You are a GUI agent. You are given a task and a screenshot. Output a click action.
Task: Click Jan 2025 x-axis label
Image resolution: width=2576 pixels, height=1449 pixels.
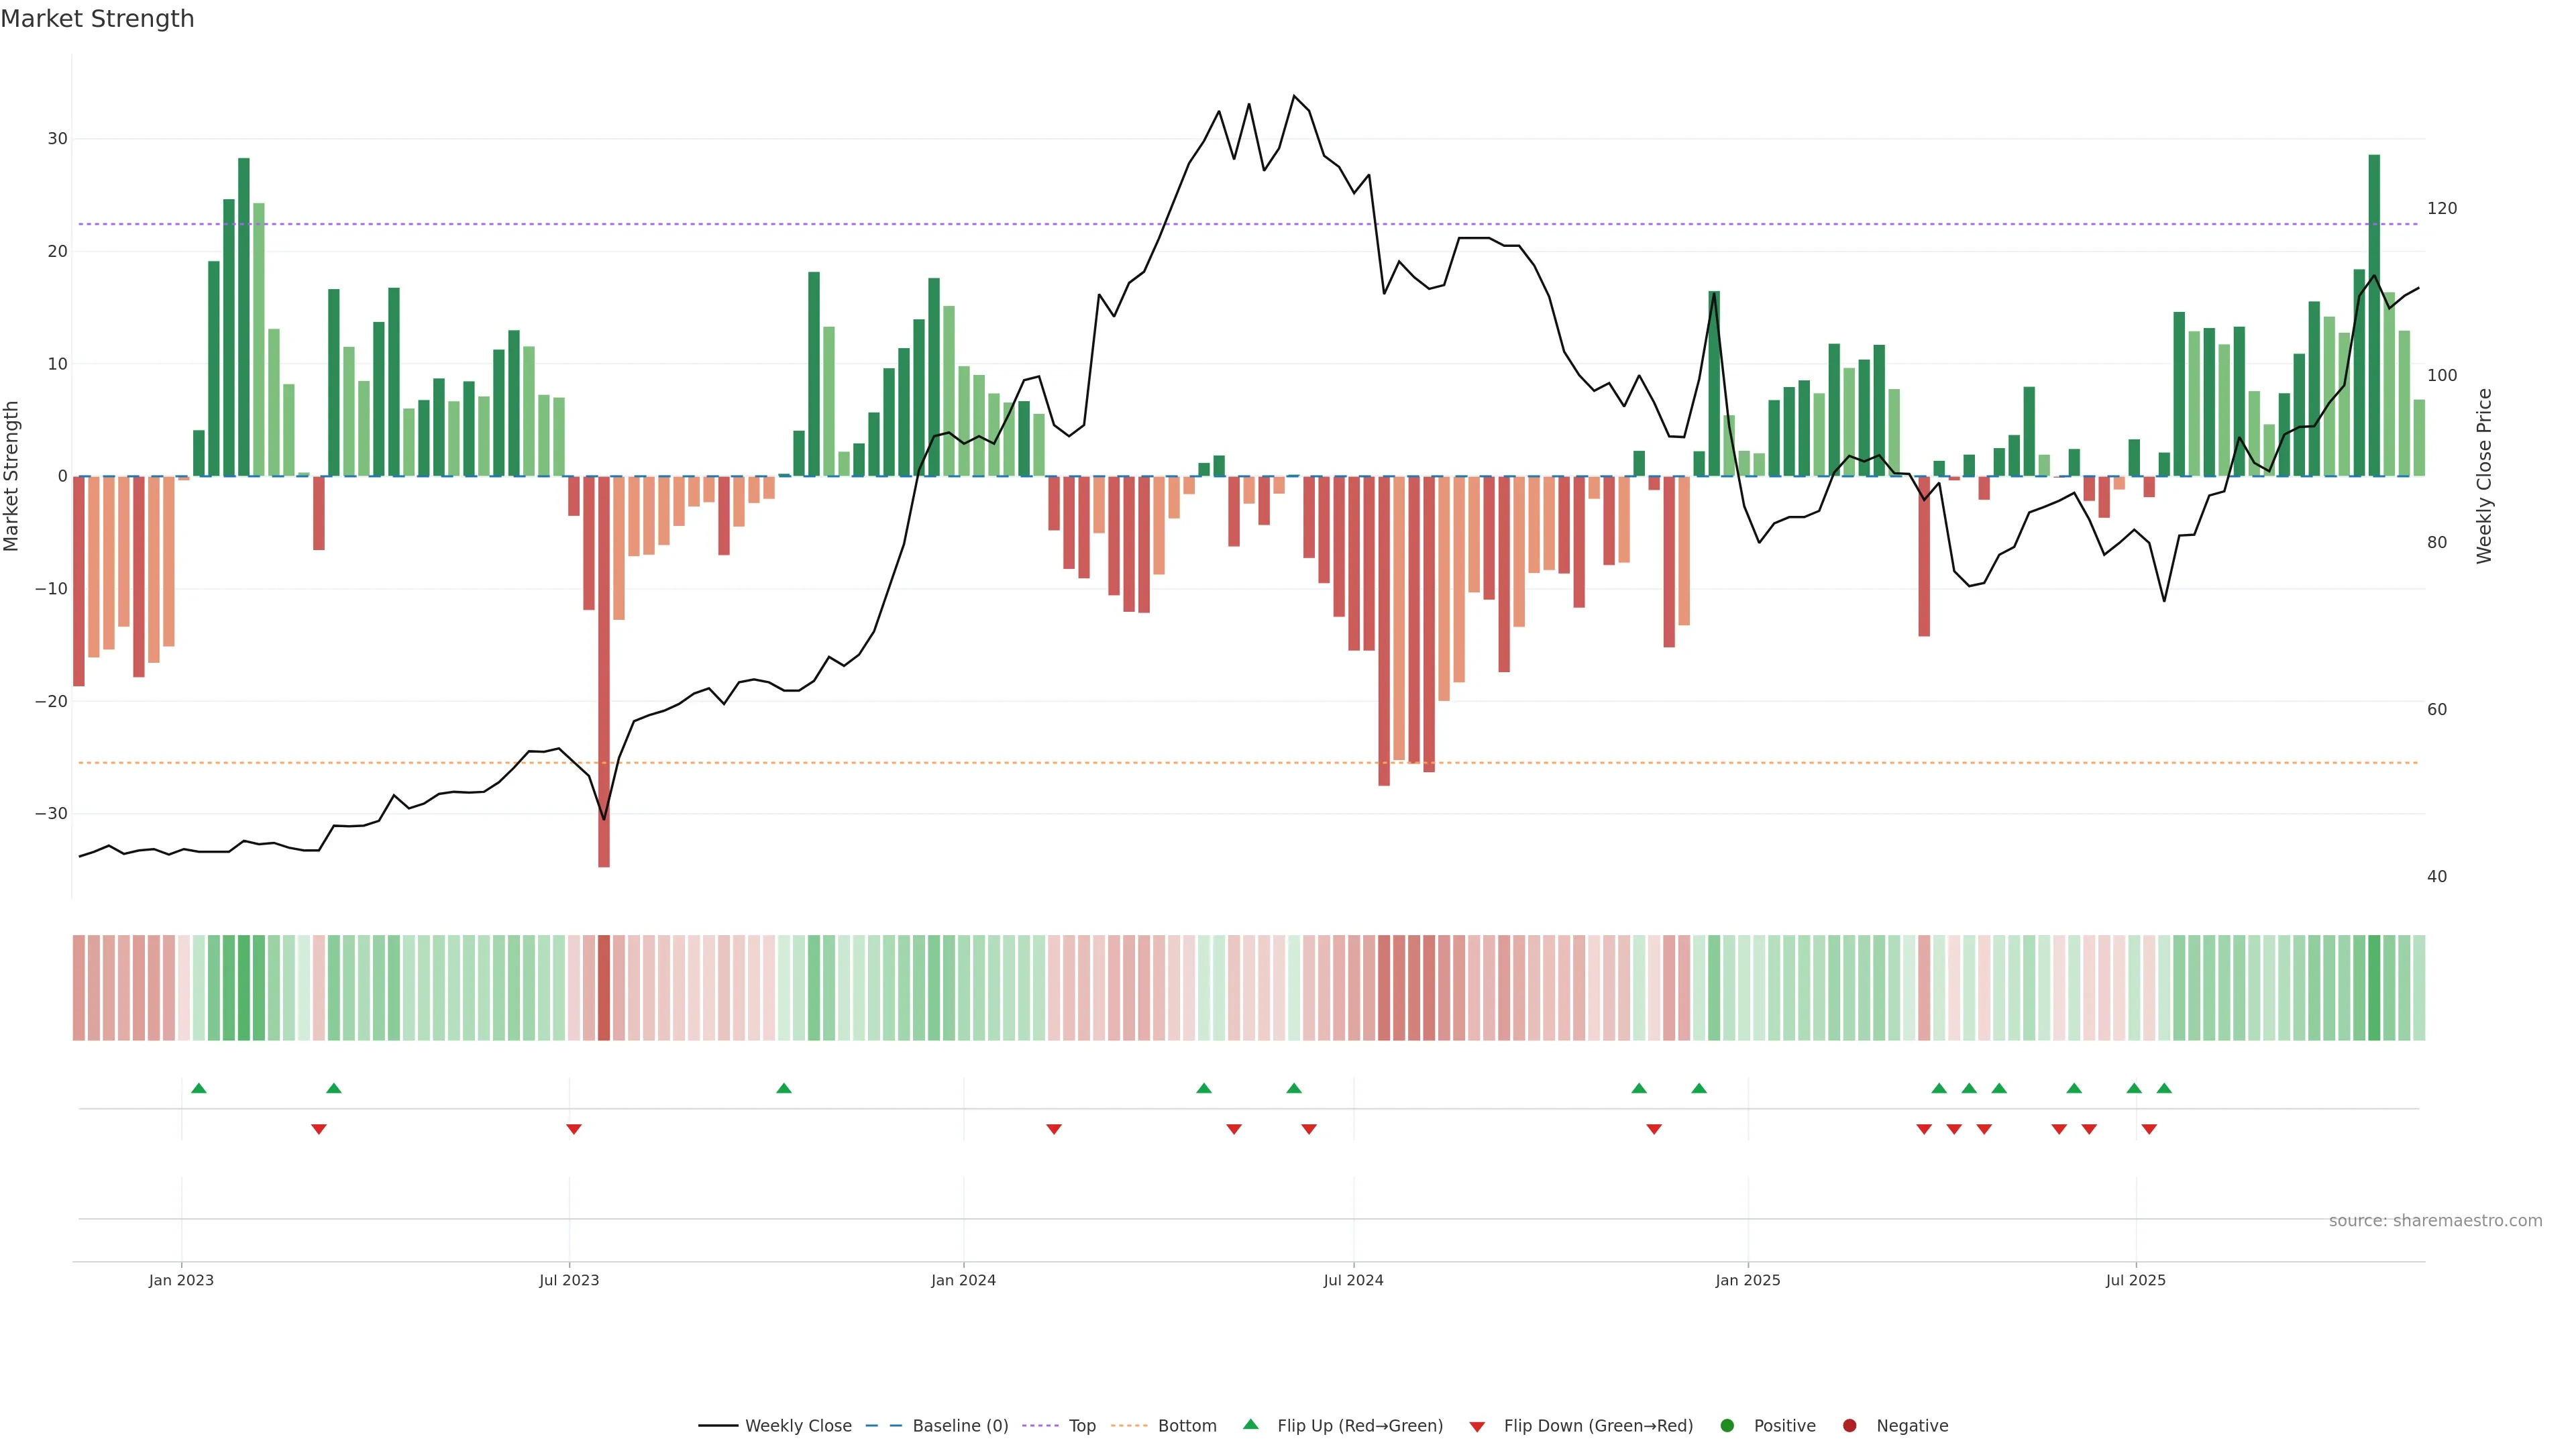pyautogui.click(x=1748, y=1280)
